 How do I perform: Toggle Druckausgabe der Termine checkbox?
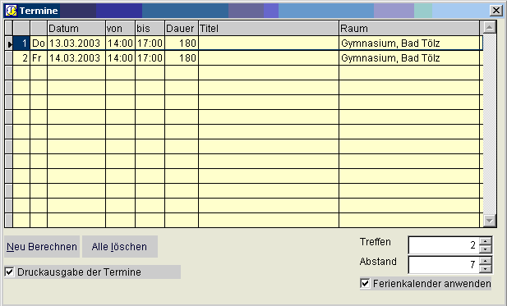pyautogui.click(x=10, y=272)
